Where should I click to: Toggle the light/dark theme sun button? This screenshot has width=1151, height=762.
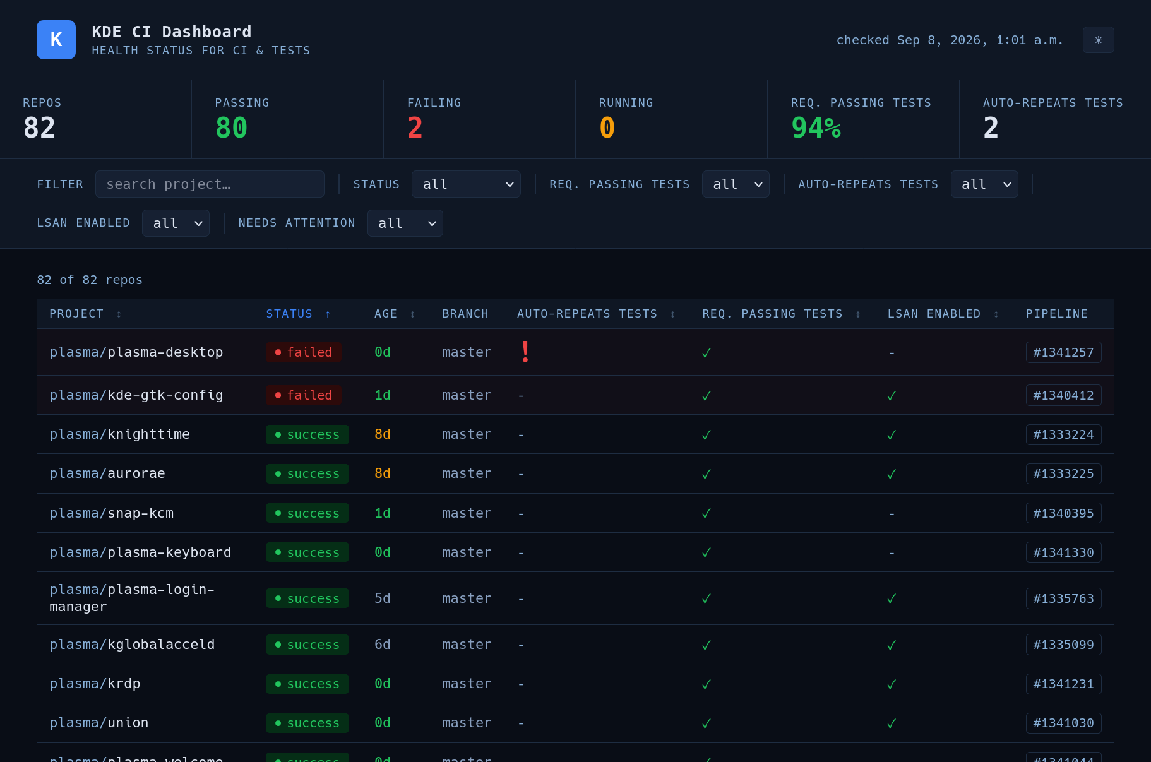pyautogui.click(x=1098, y=40)
